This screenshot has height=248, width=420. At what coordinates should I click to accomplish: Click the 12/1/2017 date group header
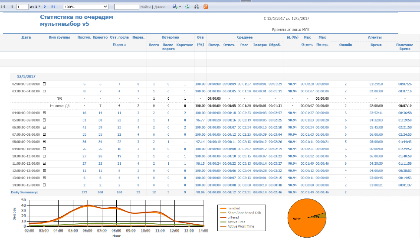pos(26,76)
